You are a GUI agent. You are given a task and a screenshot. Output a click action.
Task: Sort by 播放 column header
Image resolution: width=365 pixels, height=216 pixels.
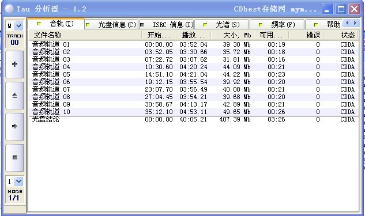(193, 35)
